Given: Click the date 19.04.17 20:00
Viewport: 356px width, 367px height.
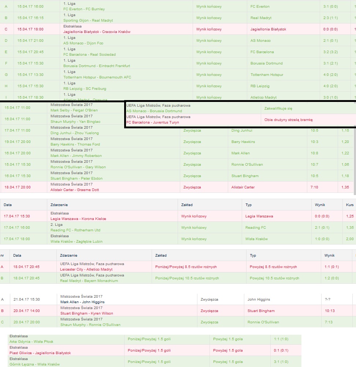Looking at the screenshot, I should coord(18,142).
